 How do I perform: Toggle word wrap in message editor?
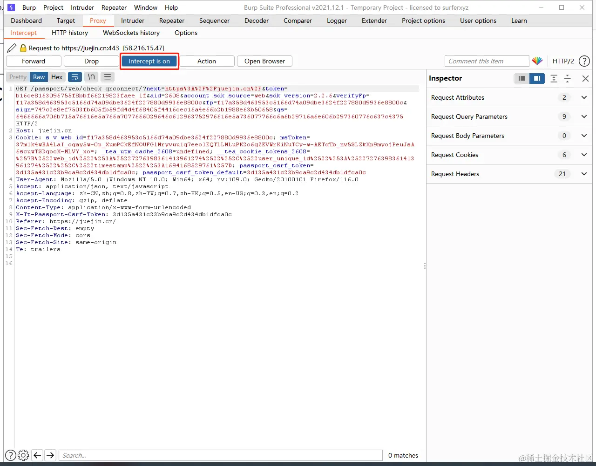tap(75, 77)
